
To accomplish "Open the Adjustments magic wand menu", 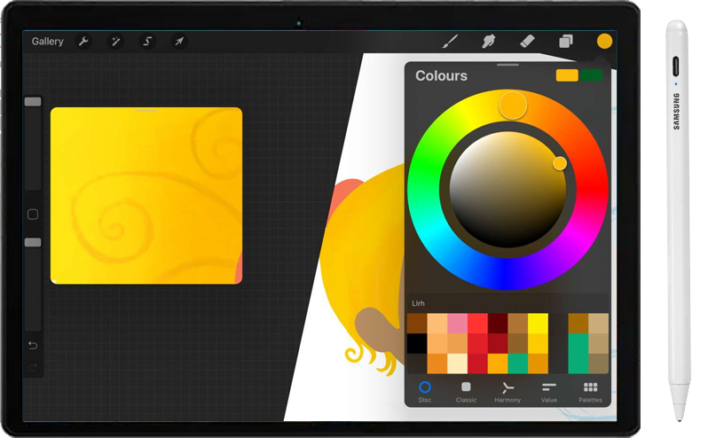I will point(115,42).
